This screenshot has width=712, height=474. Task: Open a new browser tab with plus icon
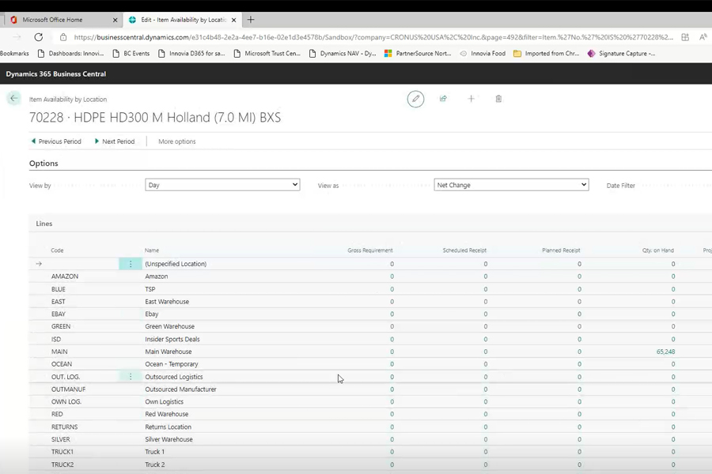[x=251, y=20]
